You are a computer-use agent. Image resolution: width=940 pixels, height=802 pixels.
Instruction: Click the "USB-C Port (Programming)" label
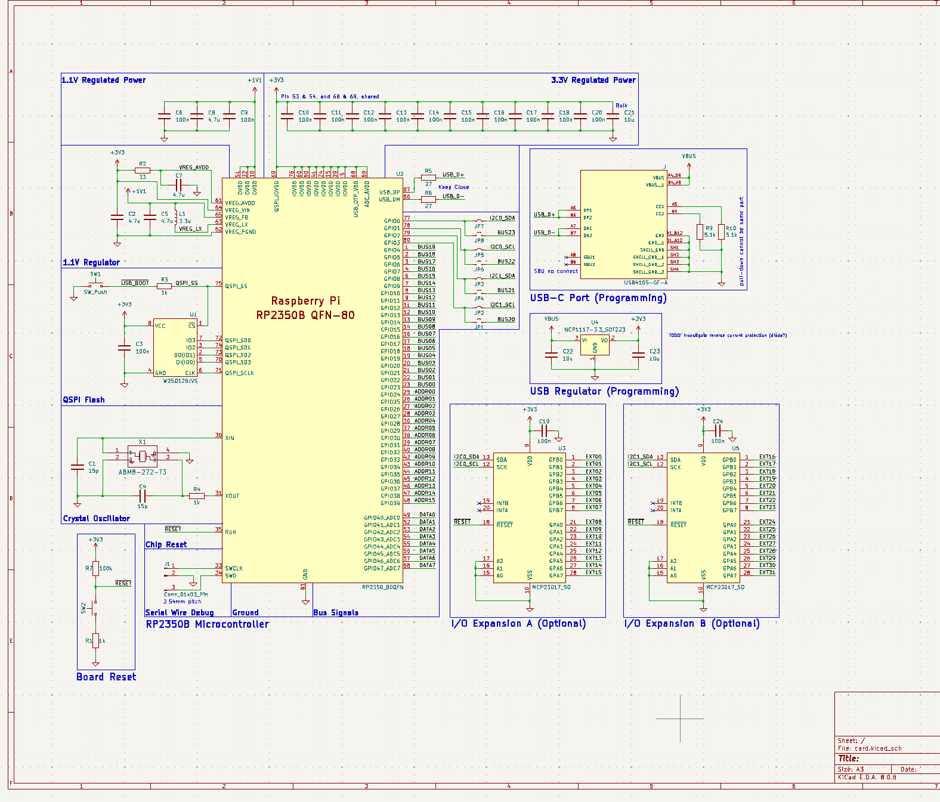pyautogui.click(x=598, y=298)
